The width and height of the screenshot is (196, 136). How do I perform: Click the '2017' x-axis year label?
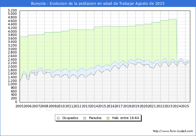point(119,106)
